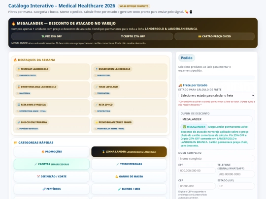
Task: Select the CRIPTO 27% OFF payment option
Action: (x=133, y=36)
